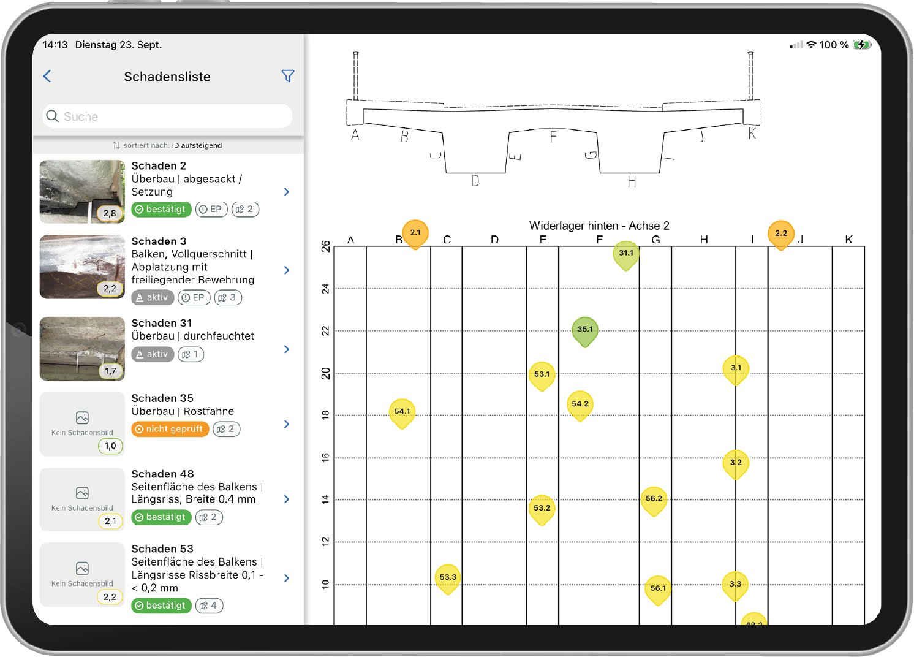914x657 pixels.
Task: Select green damage marker 35.1
Action: [585, 331]
